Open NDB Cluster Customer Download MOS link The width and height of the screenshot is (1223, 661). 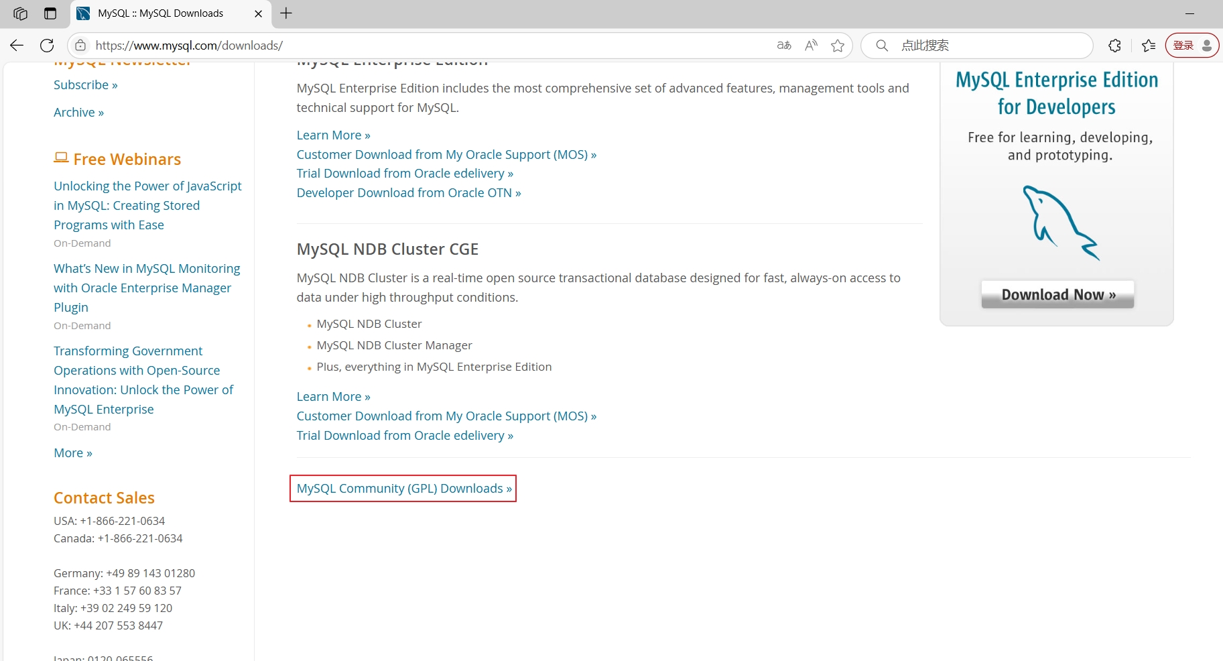coord(446,416)
